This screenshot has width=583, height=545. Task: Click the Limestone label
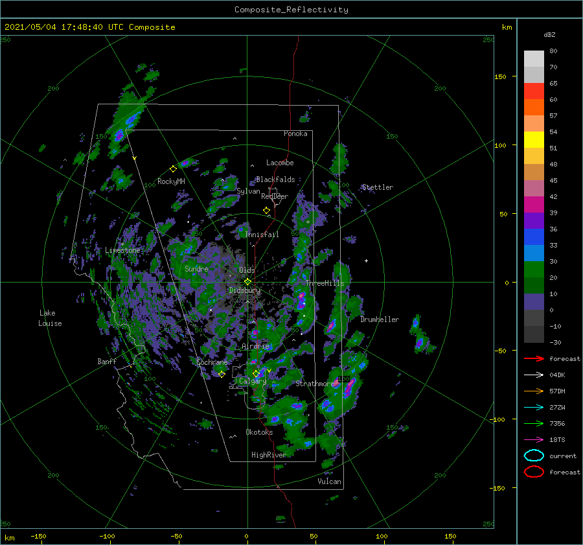122,250
